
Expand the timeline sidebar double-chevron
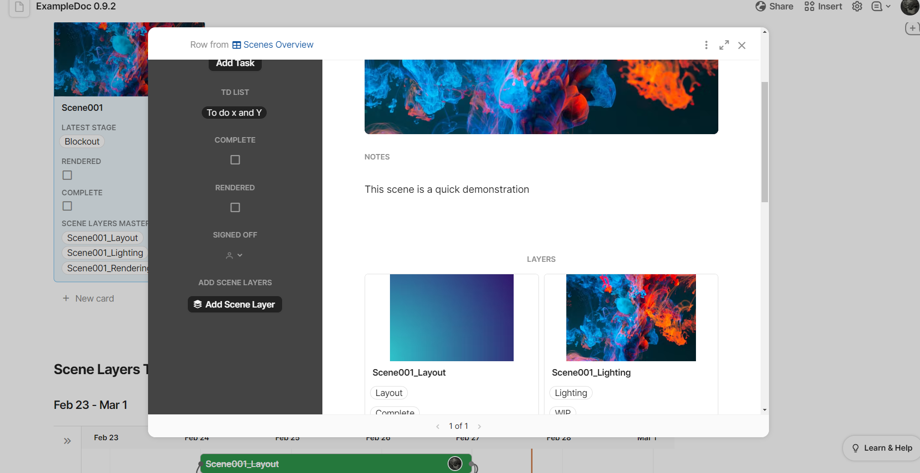coord(68,441)
